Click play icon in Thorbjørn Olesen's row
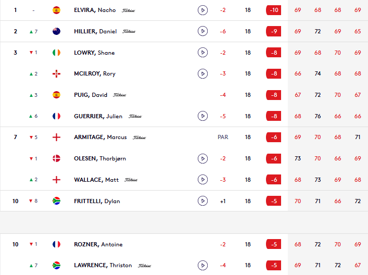Image resolution: width=368 pixels, height=275 pixels. (x=202, y=158)
